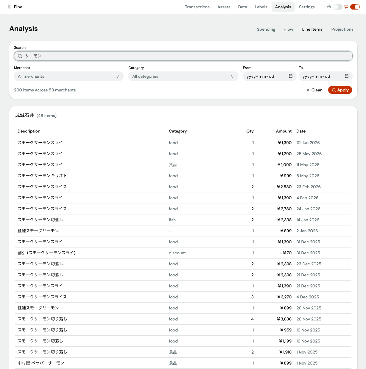Click the X icon beside Clear
The width and height of the screenshot is (366, 369).
point(308,90)
